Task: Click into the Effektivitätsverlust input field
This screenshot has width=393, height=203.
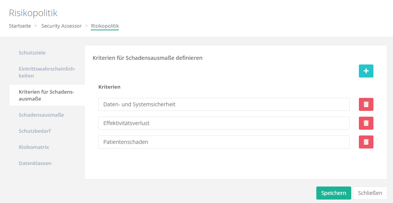Action: tap(224, 123)
